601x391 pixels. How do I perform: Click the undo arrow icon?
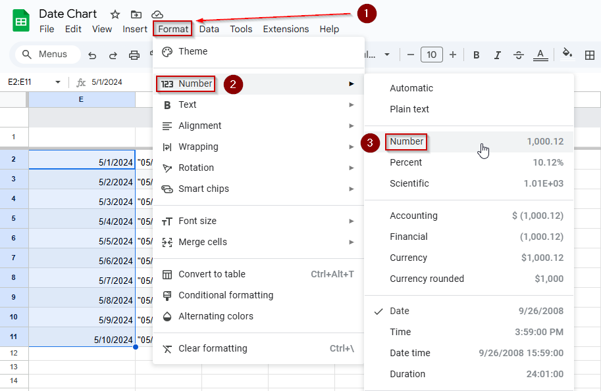tap(92, 55)
